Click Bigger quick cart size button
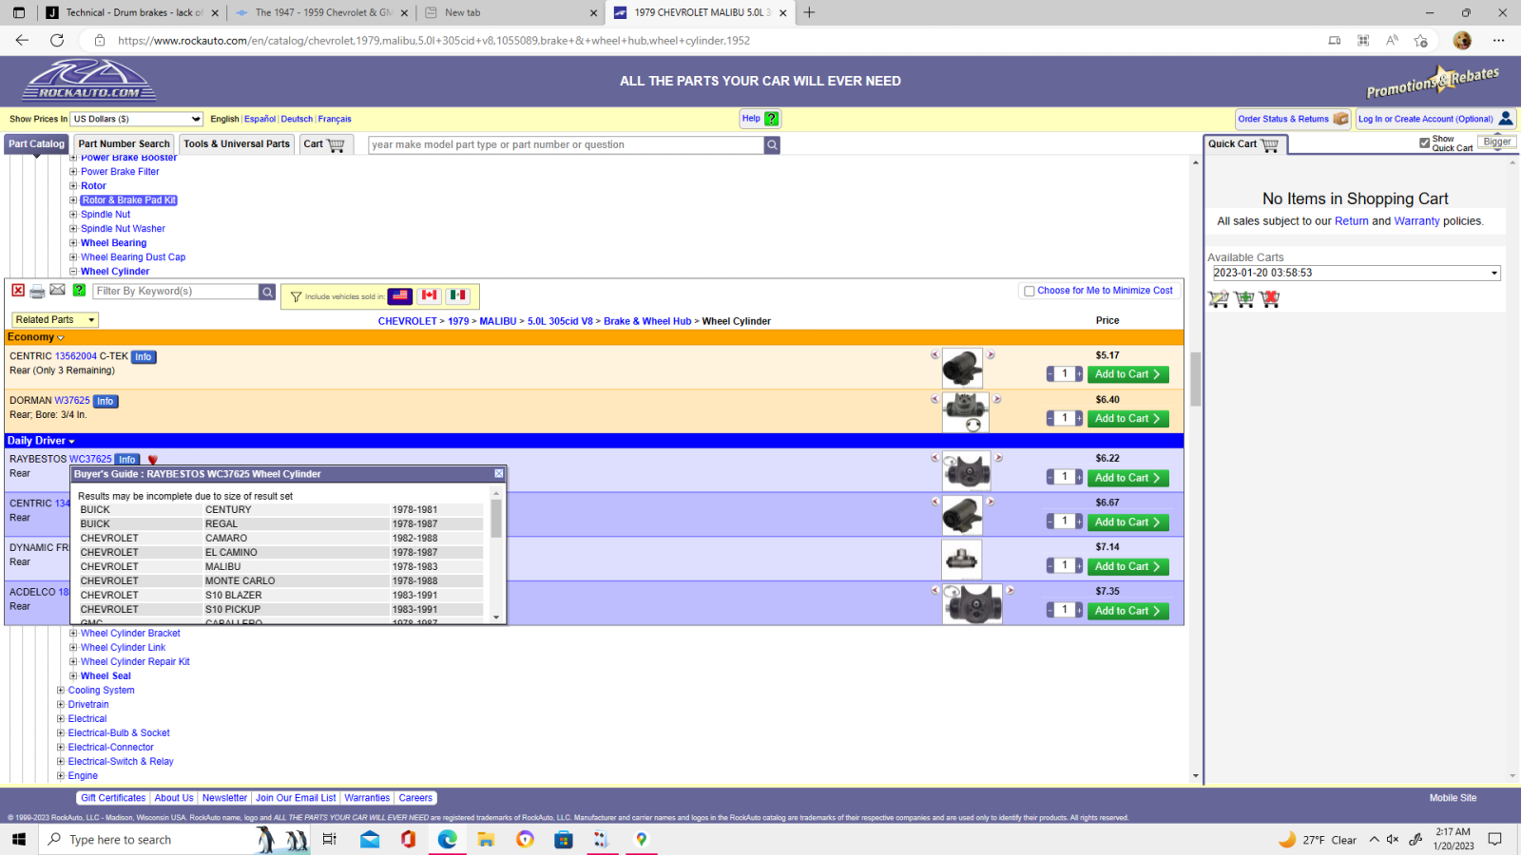This screenshot has height=855, width=1521. click(1497, 142)
